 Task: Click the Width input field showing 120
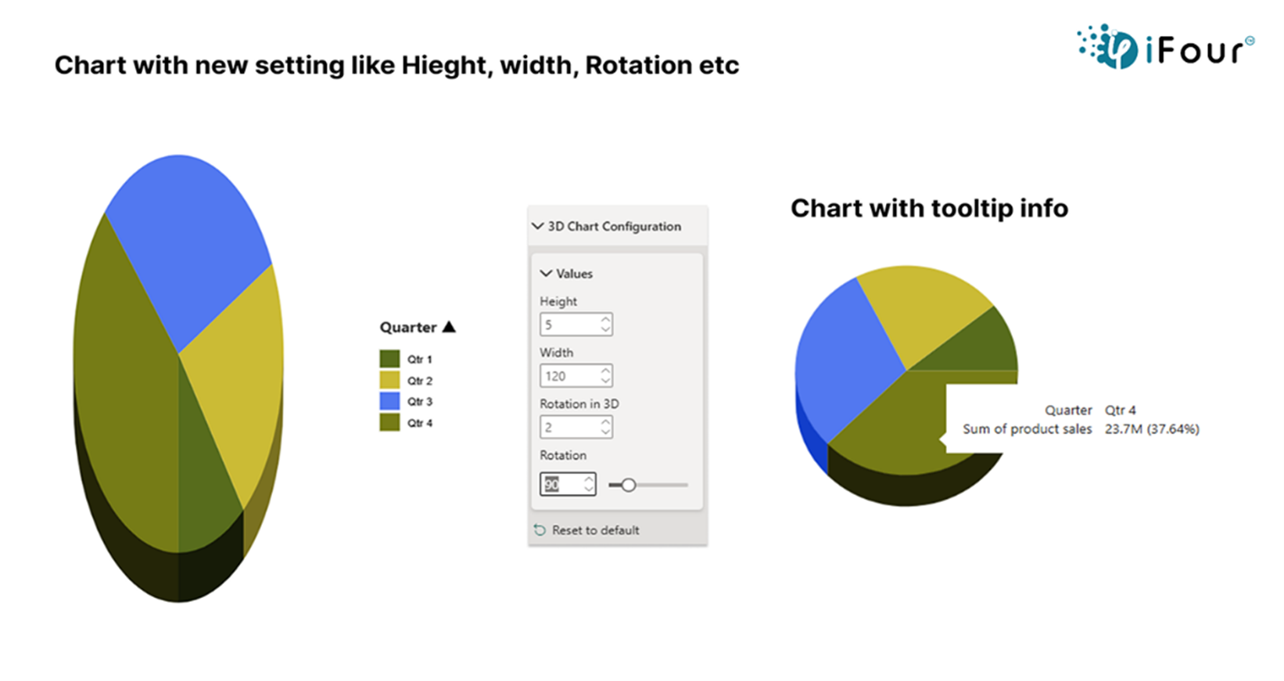tap(576, 375)
